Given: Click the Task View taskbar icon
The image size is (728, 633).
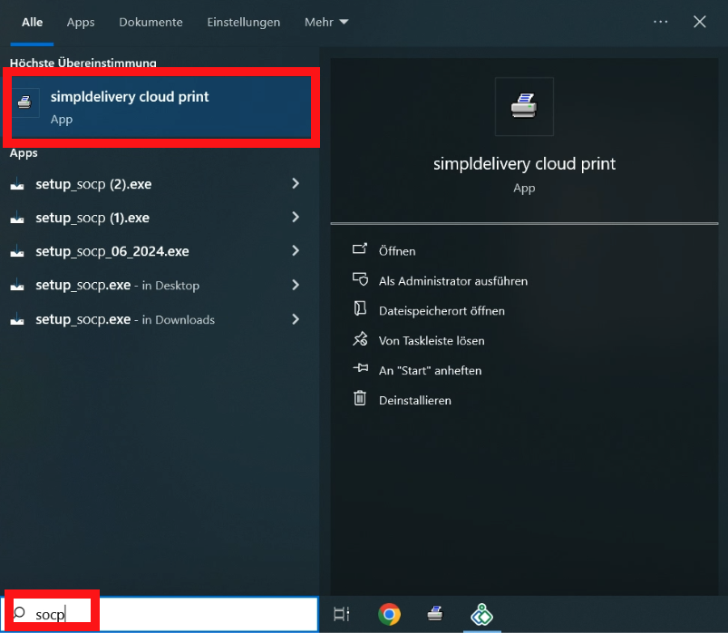Looking at the screenshot, I should point(342,614).
